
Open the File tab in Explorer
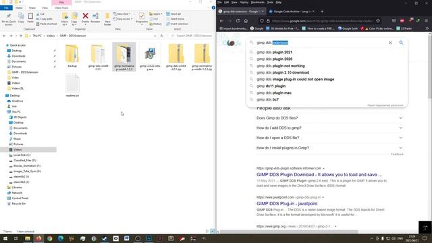pyautogui.click(x=6, y=7)
